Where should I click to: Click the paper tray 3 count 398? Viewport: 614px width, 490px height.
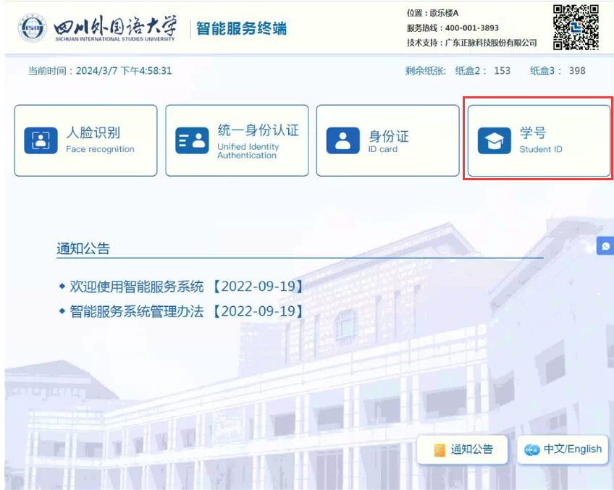[x=577, y=71]
